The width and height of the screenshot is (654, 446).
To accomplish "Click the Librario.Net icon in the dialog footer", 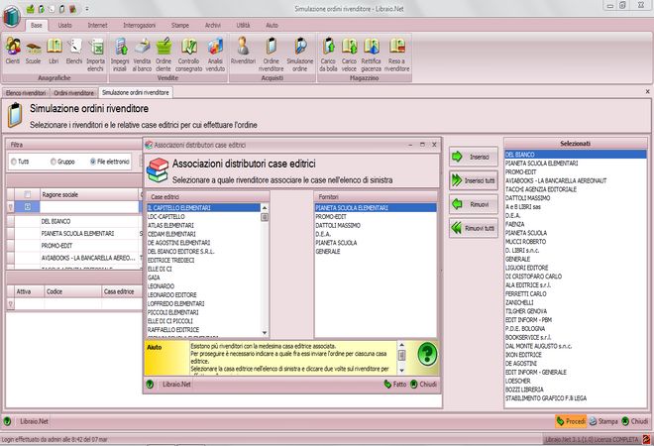I will click(150, 385).
